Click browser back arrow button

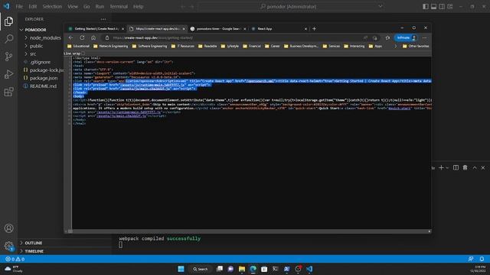click(x=71, y=37)
